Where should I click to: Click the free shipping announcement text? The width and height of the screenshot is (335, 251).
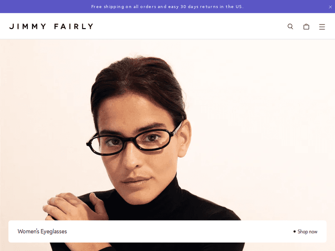coord(167,7)
